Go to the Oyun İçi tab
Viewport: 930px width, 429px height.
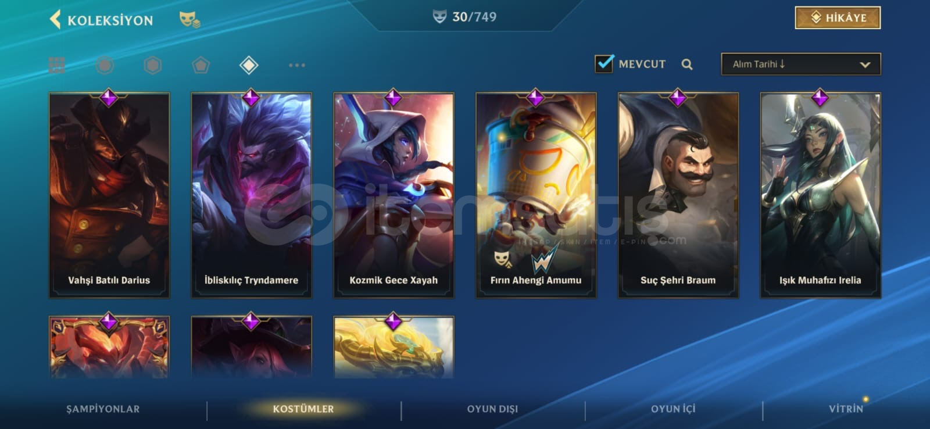tap(673, 409)
